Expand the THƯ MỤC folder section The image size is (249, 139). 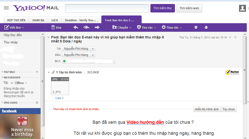tap(2, 72)
